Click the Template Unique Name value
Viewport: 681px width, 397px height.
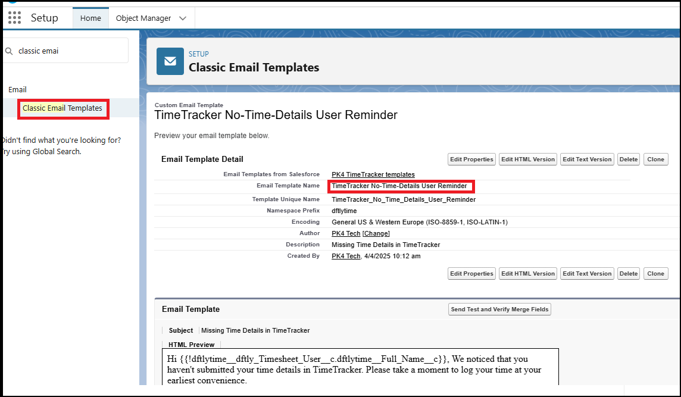point(404,199)
